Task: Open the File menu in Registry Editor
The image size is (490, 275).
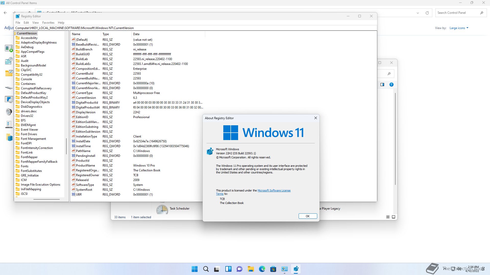Action: pos(18,23)
